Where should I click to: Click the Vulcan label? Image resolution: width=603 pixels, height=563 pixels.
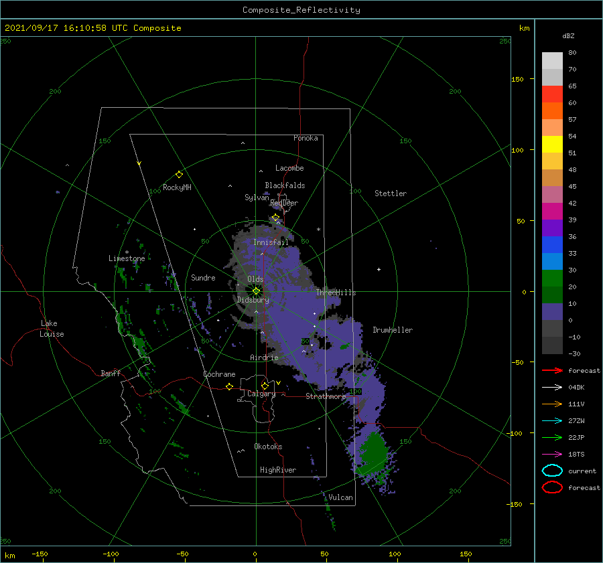(x=340, y=497)
